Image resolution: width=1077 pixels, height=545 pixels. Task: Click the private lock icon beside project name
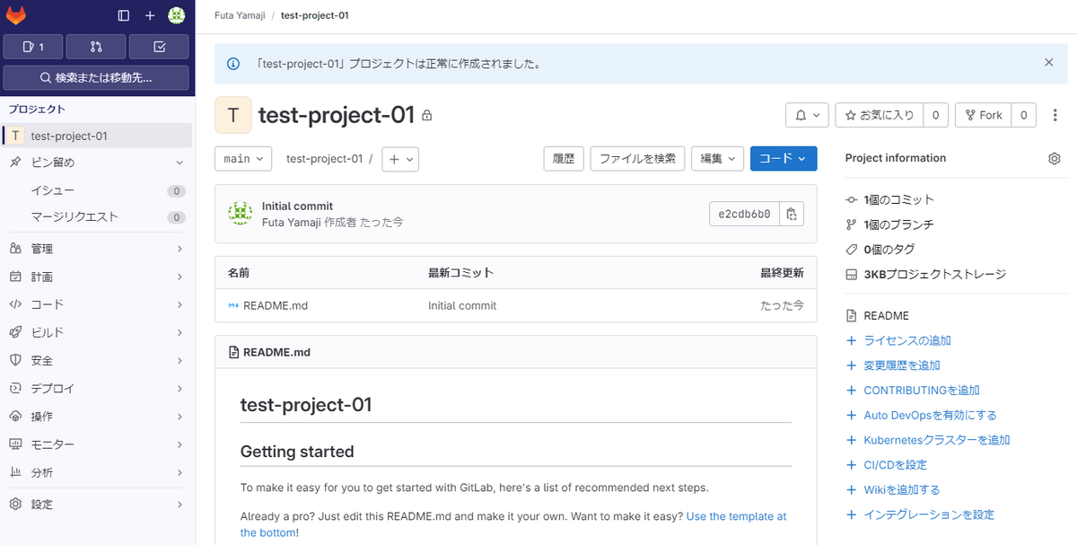[x=427, y=116]
